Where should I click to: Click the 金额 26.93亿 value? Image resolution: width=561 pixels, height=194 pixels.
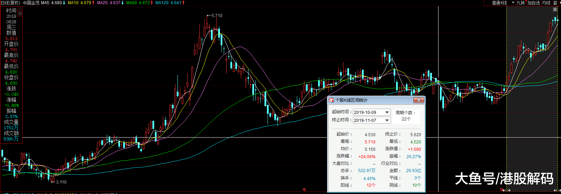(413, 171)
